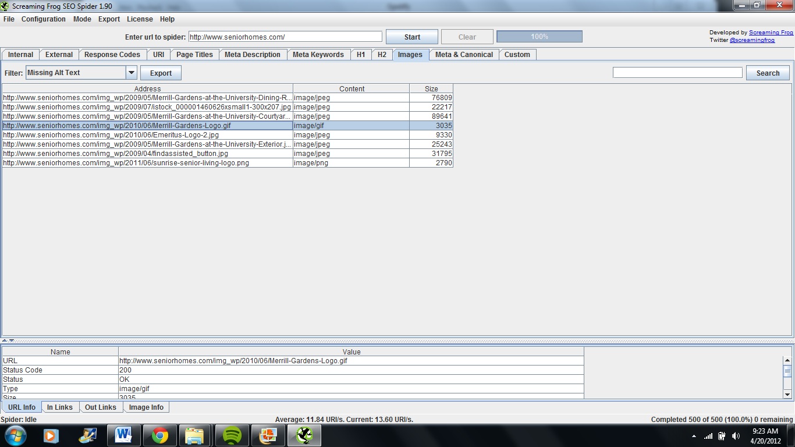
Task: Click the volume speaker tray icon
Action: point(736,436)
